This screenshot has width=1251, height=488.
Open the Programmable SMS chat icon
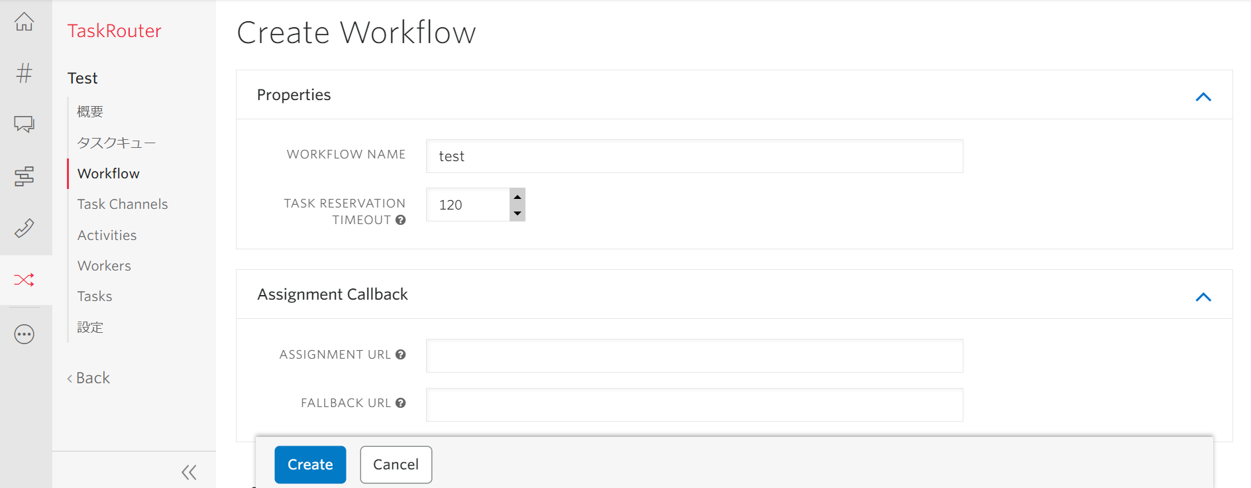[x=25, y=124]
